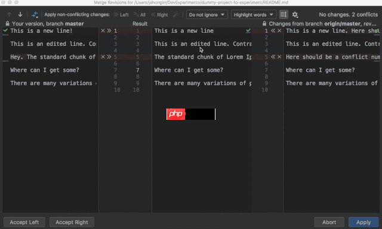Accept right change on line 1
The width and height of the screenshot is (382, 229).
(273, 30)
